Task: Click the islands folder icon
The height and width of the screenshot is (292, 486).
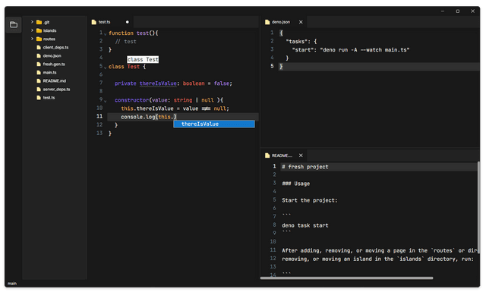Action: tap(39, 30)
